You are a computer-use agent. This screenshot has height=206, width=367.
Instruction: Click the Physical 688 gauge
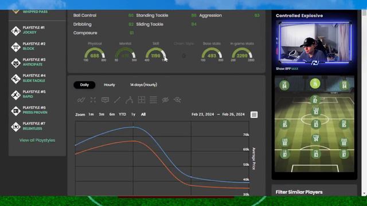pos(95,53)
